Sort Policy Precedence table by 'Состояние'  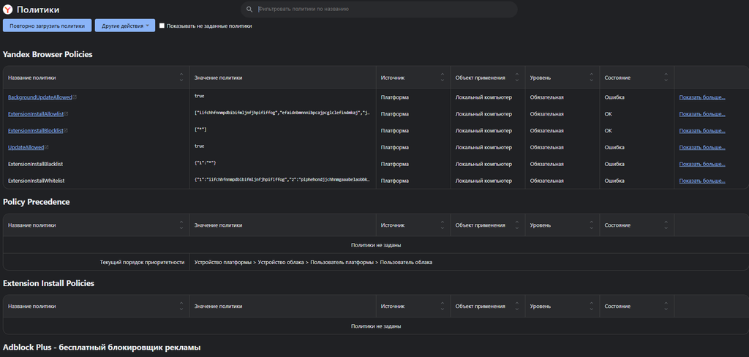(x=666, y=225)
